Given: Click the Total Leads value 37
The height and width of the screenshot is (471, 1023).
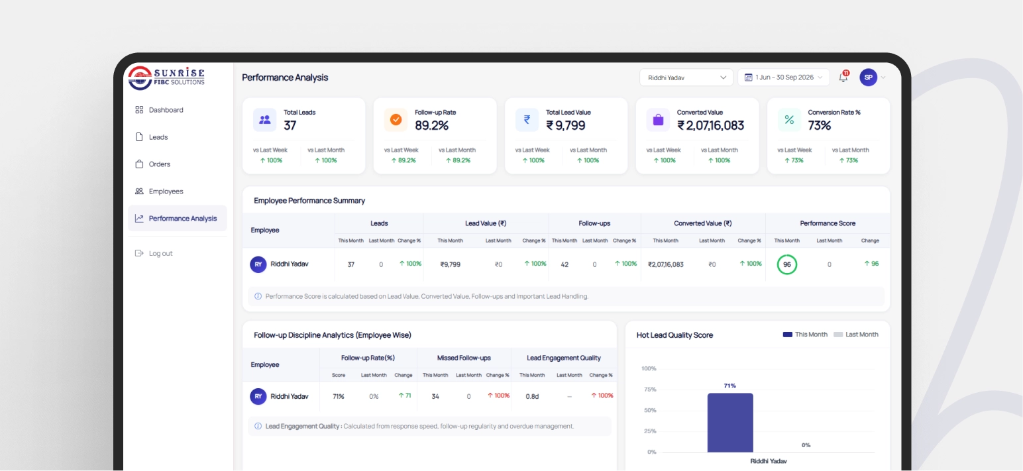Looking at the screenshot, I should [290, 125].
